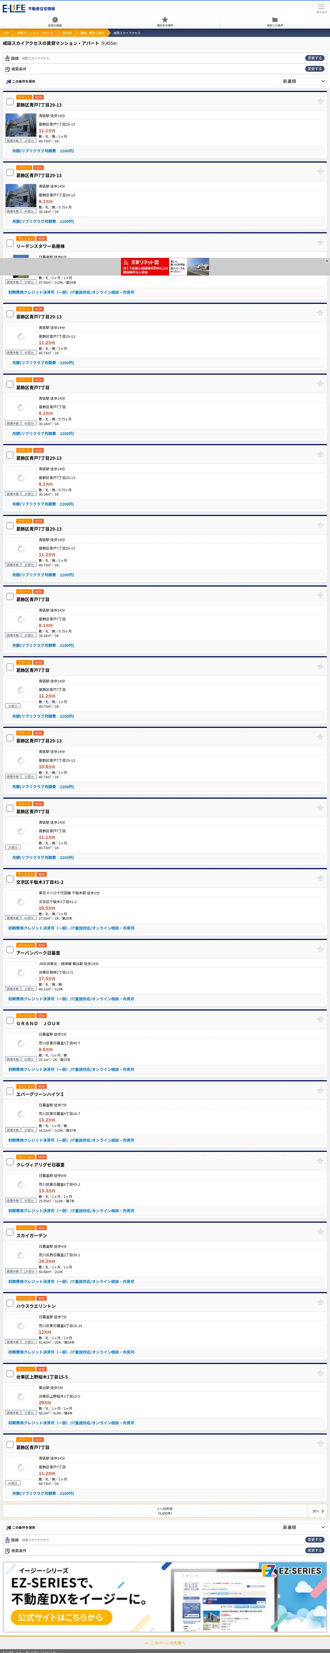This screenshot has width=330, height=1653.
Task: Favorite the first 葛飾区青戸7丁目29-13 listing star
Action: [320, 101]
